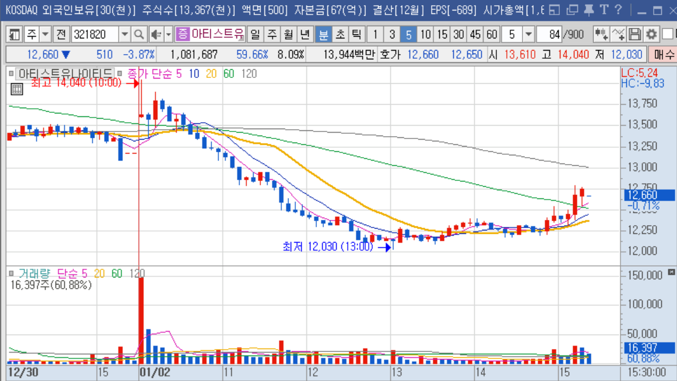Edit the candle count field 84
677x381 pixels.
tap(549, 34)
